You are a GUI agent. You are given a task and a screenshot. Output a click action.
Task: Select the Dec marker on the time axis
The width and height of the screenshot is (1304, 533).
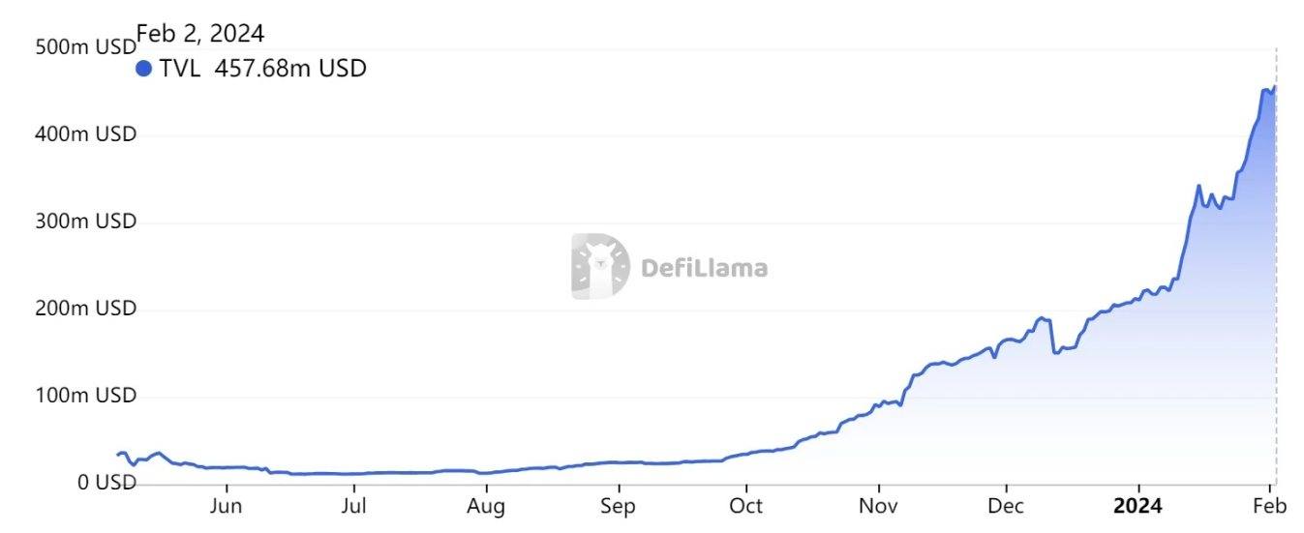(1007, 506)
